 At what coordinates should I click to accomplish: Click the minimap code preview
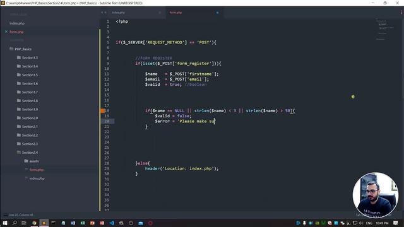(384, 29)
